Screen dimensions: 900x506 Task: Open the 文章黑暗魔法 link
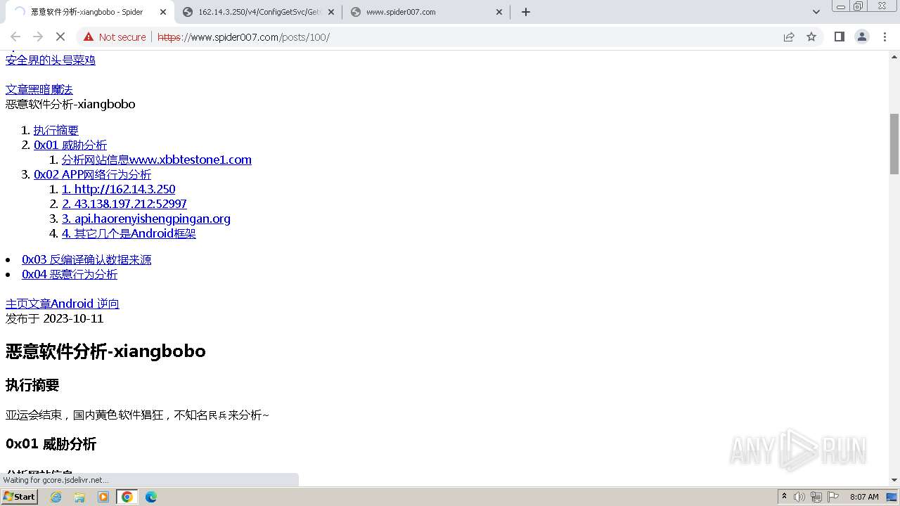[x=39, y=89]
